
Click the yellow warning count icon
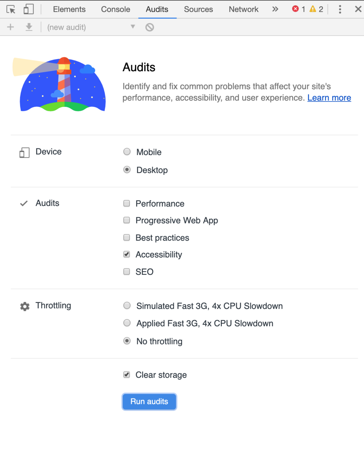[313, 9]
